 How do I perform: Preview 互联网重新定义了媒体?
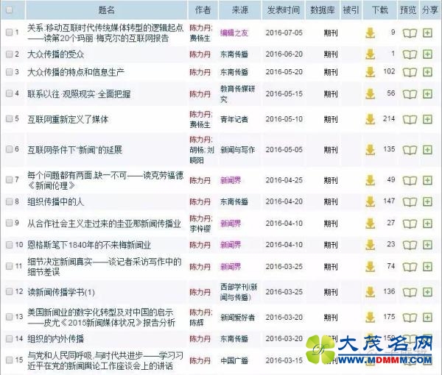point(410,119)
